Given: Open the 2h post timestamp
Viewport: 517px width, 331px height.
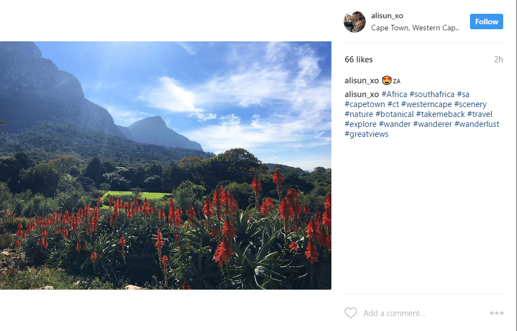Looking at the screenshot, I should coord(498,60).
